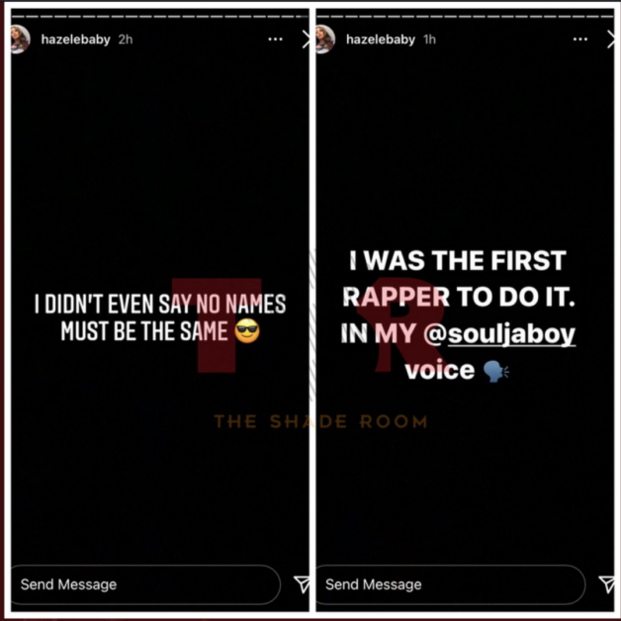Open the @souljaboy mention link
Viewport: 621px width, 621px height.
pos(499,334)
